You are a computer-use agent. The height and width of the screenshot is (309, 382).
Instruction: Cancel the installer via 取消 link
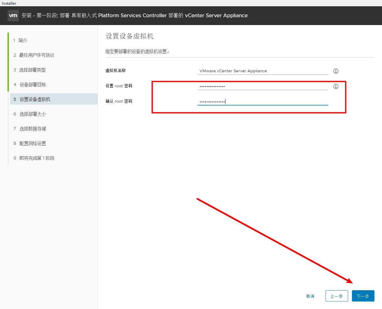[x=310, y=296]
